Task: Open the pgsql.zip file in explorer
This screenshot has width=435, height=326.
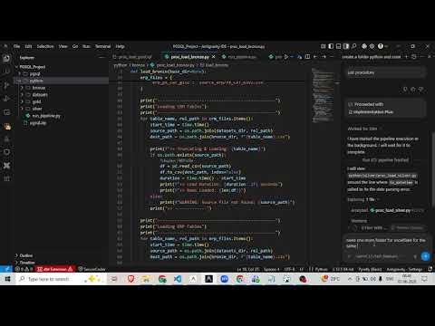Action: [38, 123]
